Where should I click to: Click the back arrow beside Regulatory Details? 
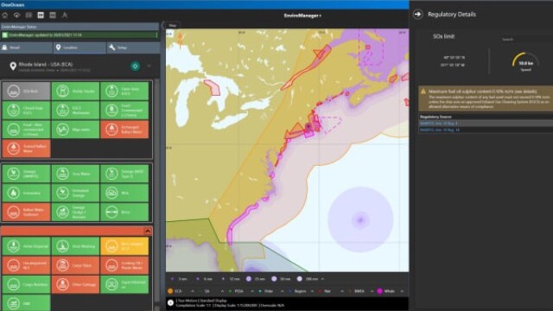(x=418, y=15)
